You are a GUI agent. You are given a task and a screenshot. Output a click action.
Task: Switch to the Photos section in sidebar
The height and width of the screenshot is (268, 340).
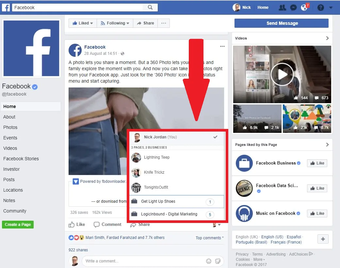[10, 127]
